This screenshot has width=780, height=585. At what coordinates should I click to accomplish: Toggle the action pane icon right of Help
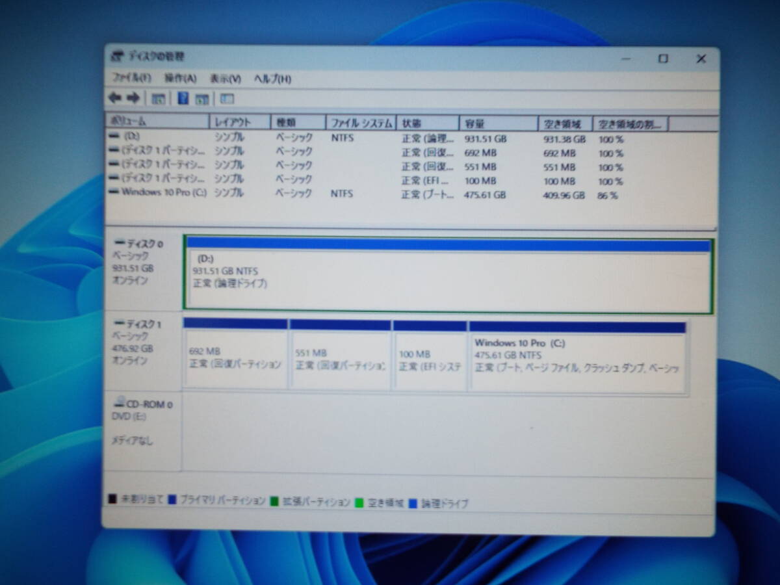point(202,99)
